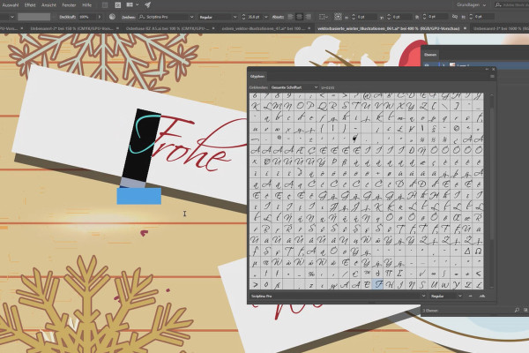Click the blue rectangle on the canvas
The height and width of the screenshot is (353, 529).
(x=139, y=196)
